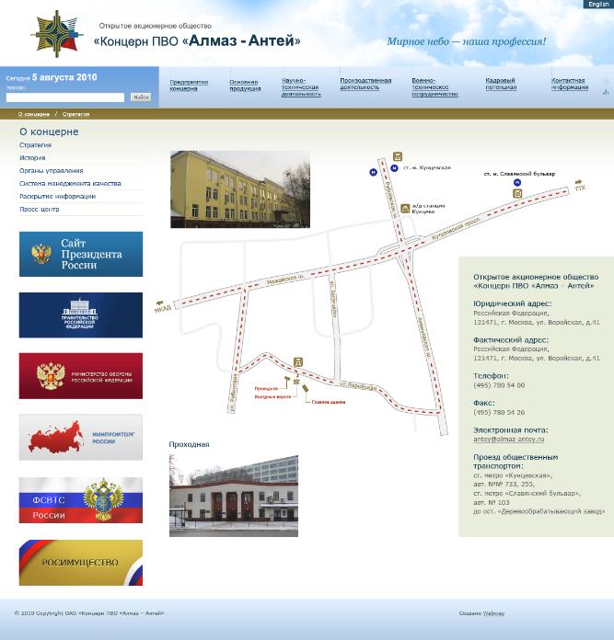614x640 pixels.
Task: Click the antey@almaz-antey.ru email link
Action: point(509,440)
